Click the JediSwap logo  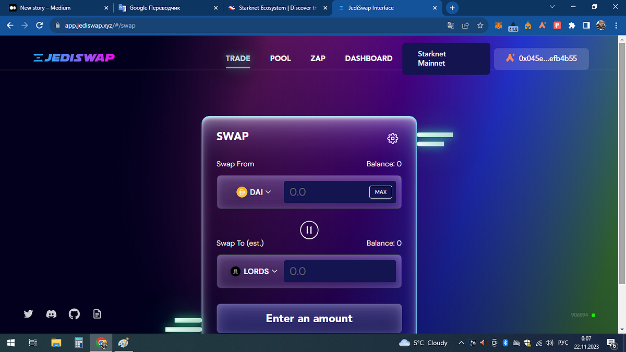click(x=74, y=58)
